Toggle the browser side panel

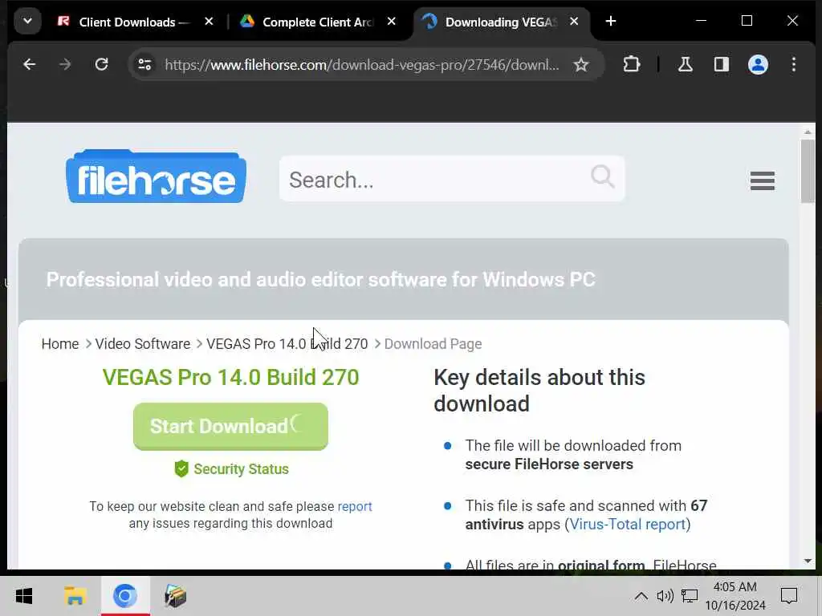(722, 64)
